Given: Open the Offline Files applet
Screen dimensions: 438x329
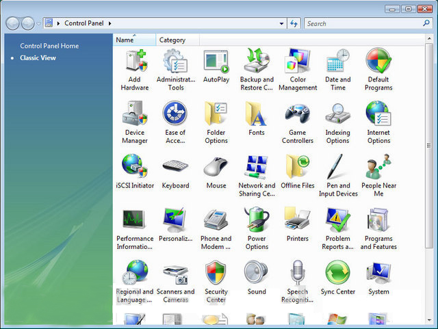Looking at the screenshot, I should (x=298, y=172).
